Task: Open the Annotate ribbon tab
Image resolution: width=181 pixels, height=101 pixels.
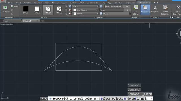Action: (27, 3)
